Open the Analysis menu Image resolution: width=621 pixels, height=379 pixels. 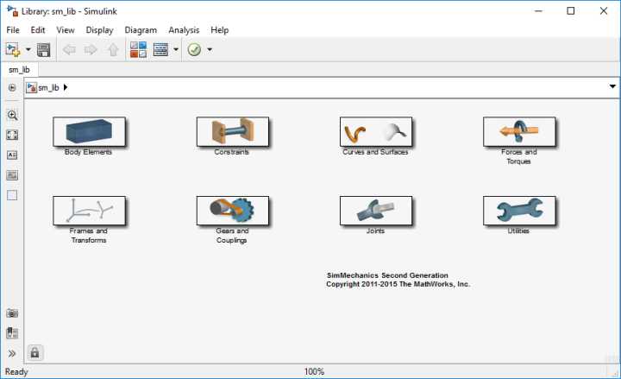tap(184, 30)
